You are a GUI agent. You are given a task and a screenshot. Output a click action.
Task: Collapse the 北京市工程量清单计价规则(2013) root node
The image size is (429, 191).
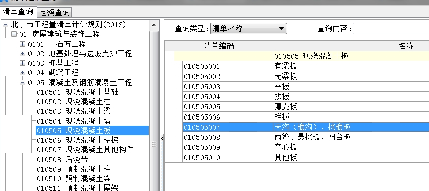coord(5,25)
